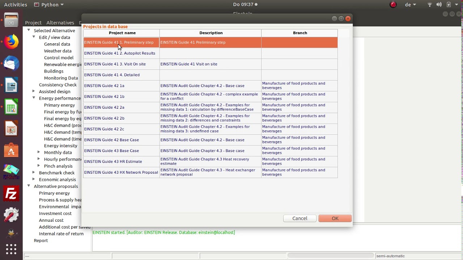This screenshot has width=463, height=260.
Task: Sort by the Project name column header
Action: (122, 33)
